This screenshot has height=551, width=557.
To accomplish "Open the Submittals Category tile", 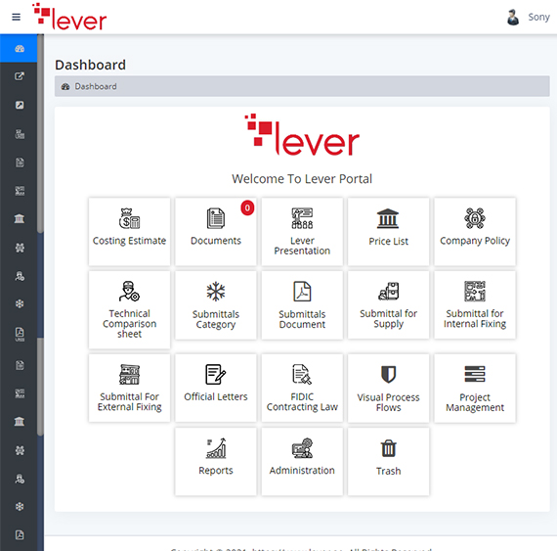I will pos(216,305).
